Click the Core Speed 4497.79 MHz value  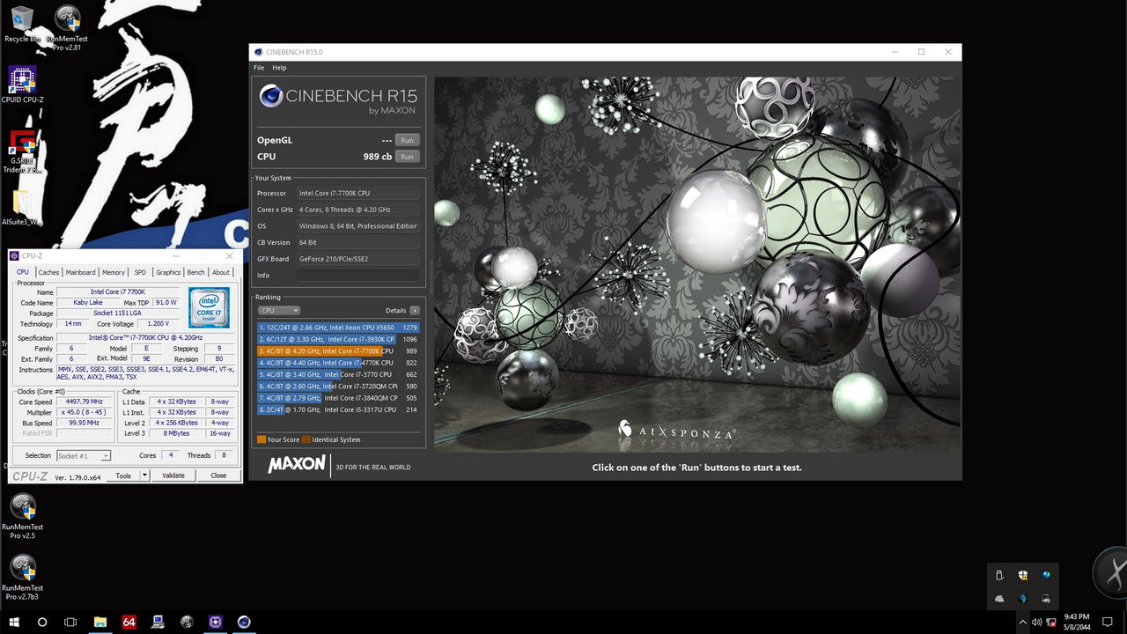[x=85, y=402]
